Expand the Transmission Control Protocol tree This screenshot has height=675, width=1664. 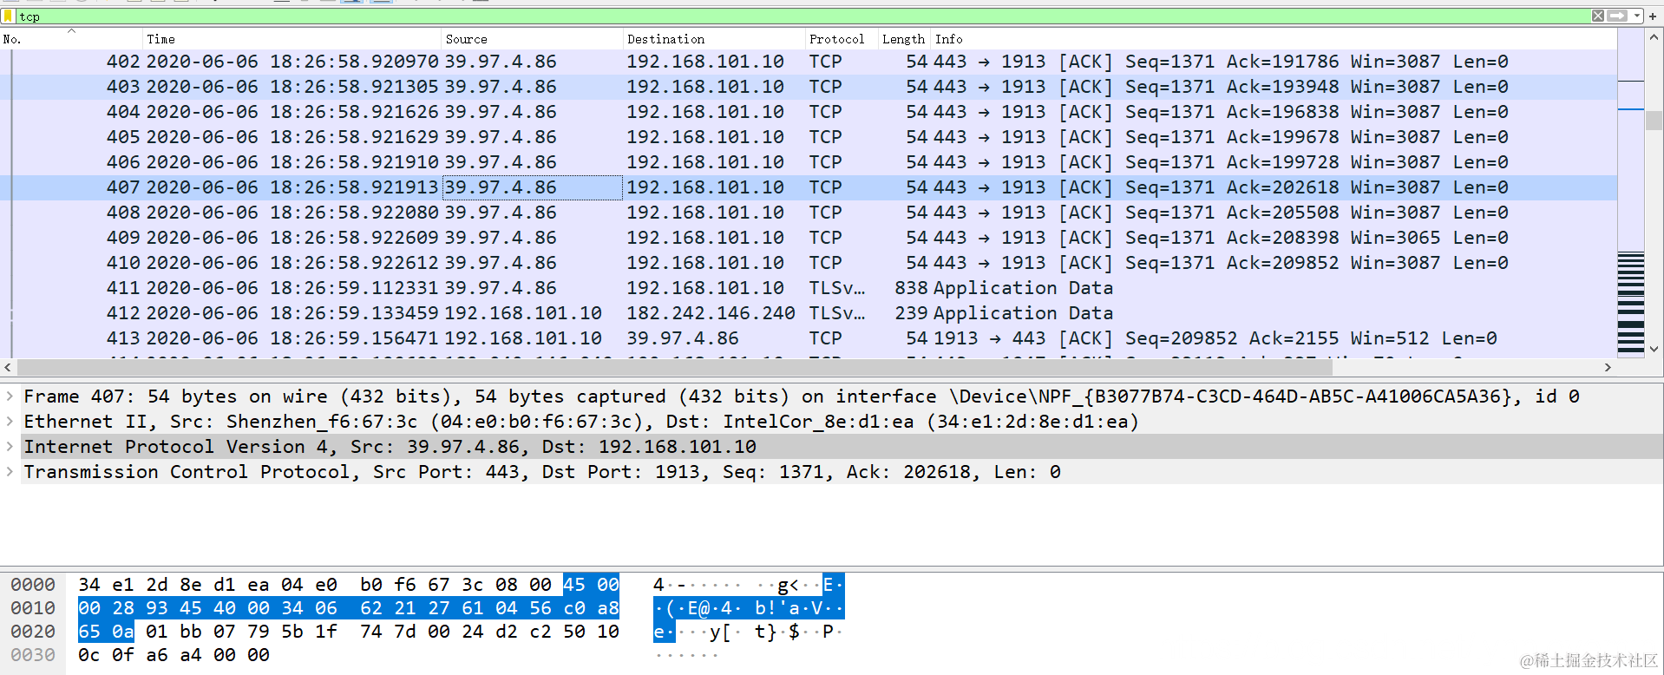point(10,472)
